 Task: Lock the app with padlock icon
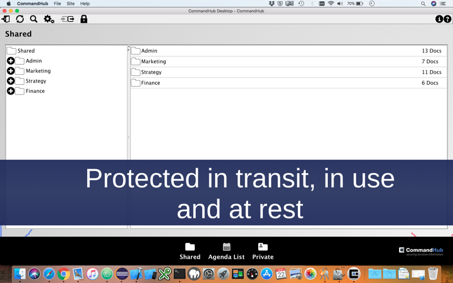click(x=84, y=19)
